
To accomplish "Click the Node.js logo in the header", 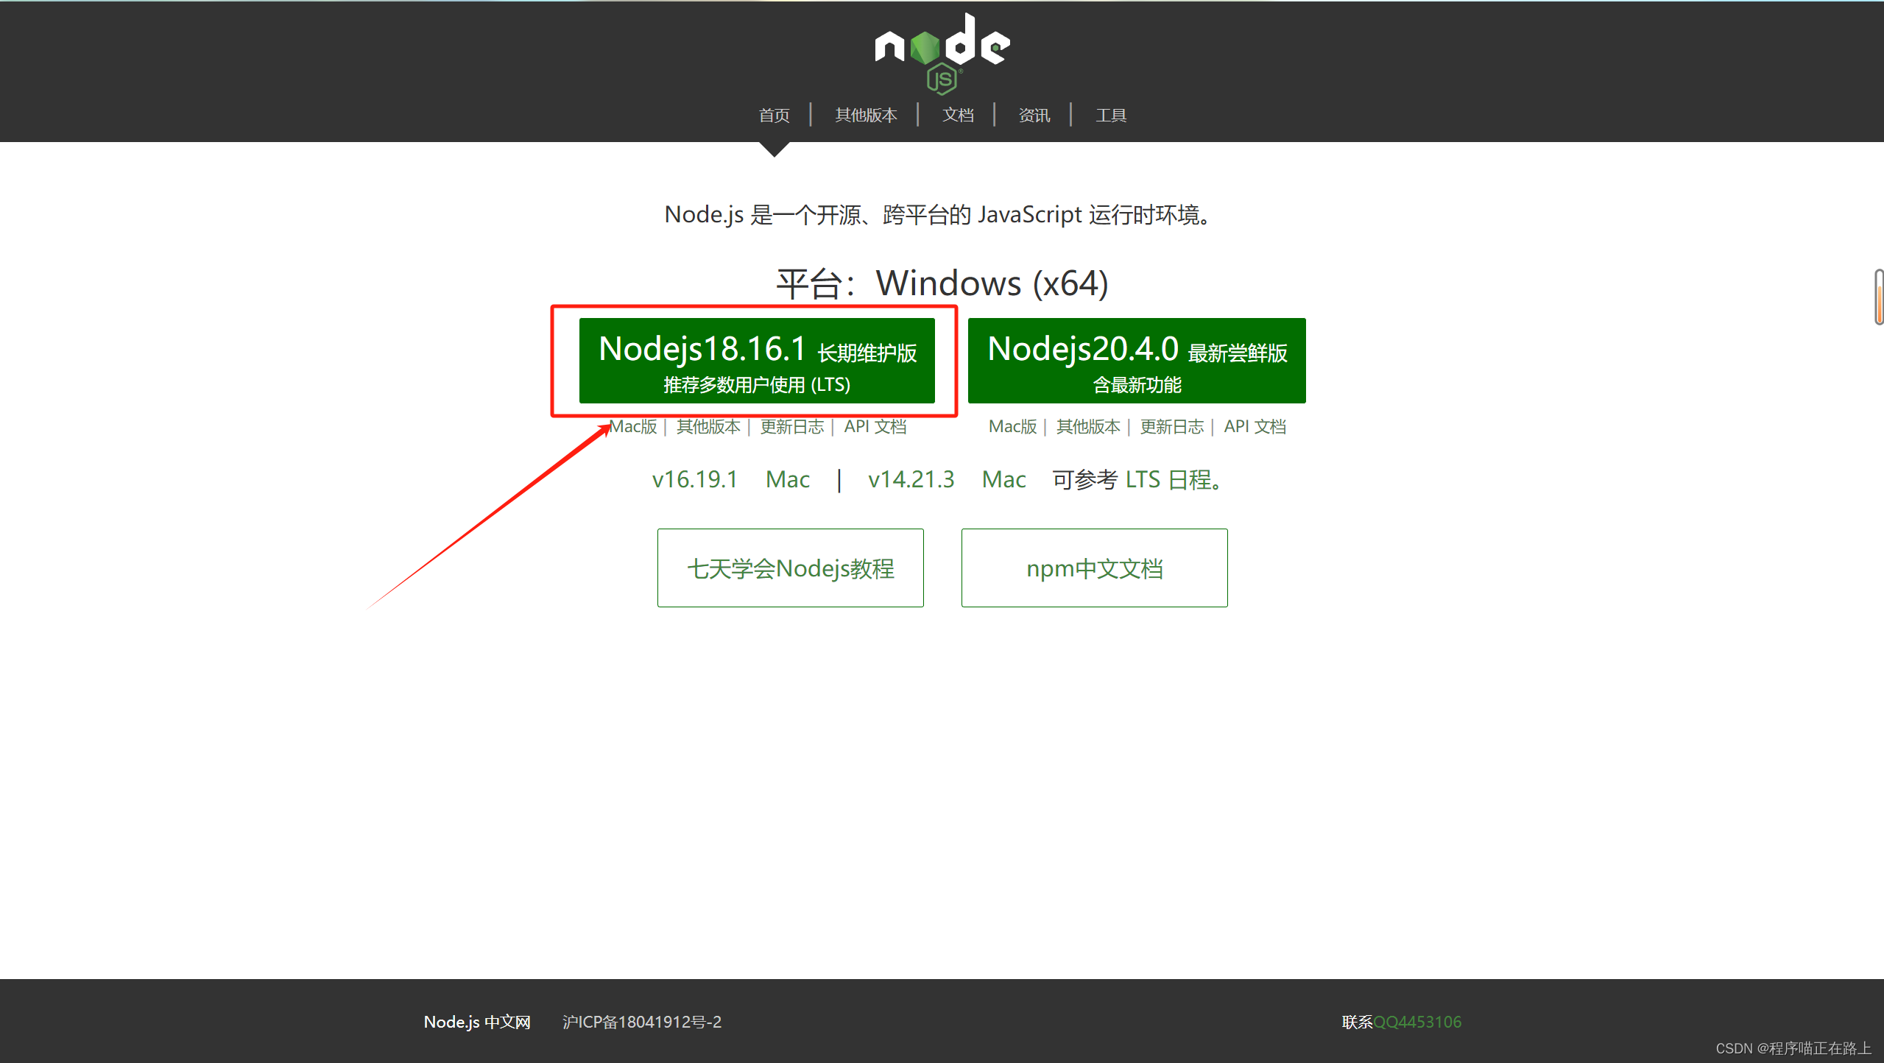I will click(942, 53).
